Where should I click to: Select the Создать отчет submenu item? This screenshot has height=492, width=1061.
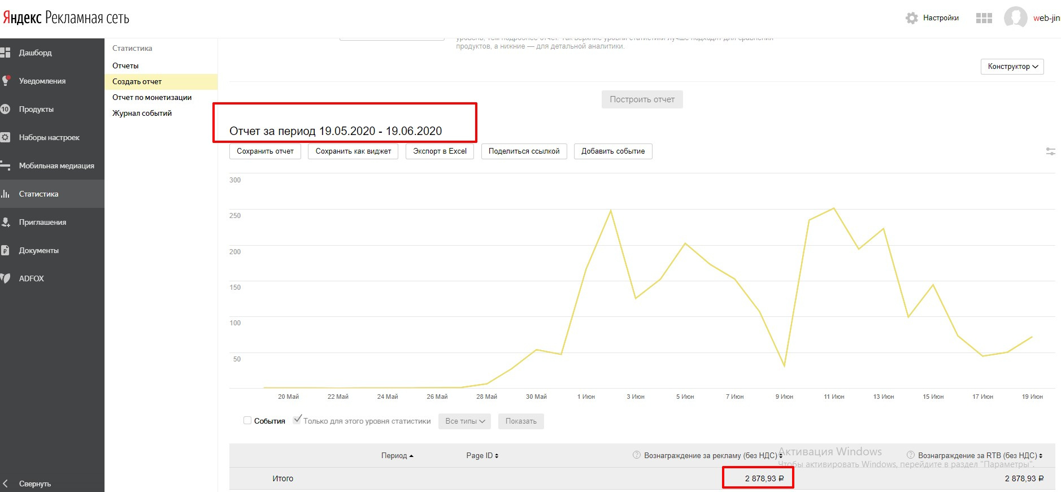[x=161, y=81]
